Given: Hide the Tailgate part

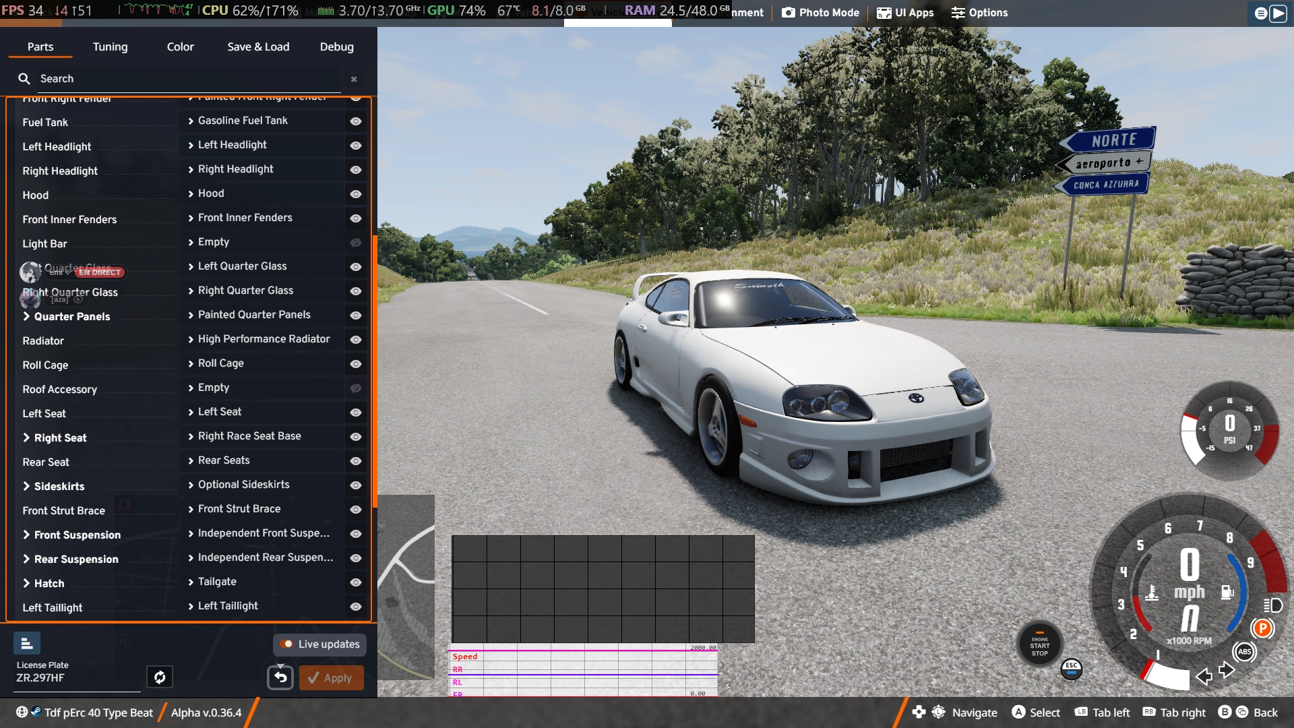Looking at the screenshot, I should 356,582.
